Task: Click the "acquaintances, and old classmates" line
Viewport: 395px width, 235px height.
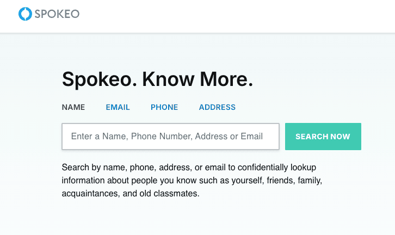Action: (131, 193)
